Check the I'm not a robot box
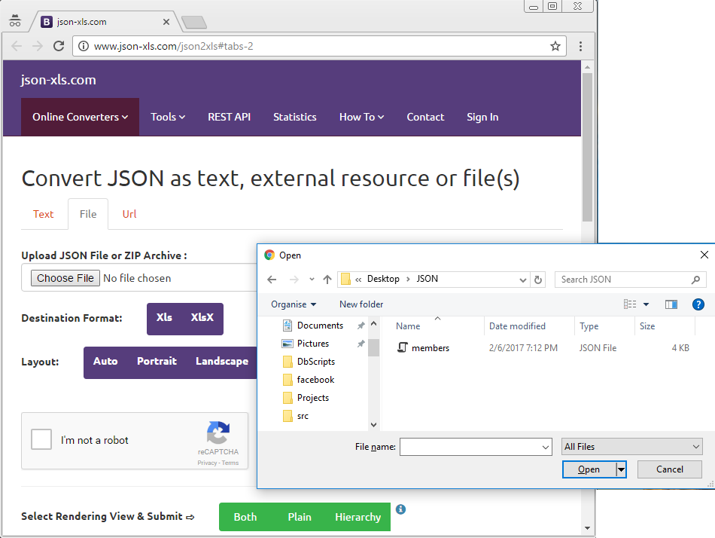This screenshot has height=538, width=715. point(41,440)
